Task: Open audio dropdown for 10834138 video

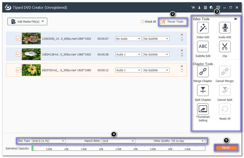Action: [128, 54]
